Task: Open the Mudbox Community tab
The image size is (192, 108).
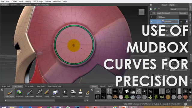Action: (42, 5)
